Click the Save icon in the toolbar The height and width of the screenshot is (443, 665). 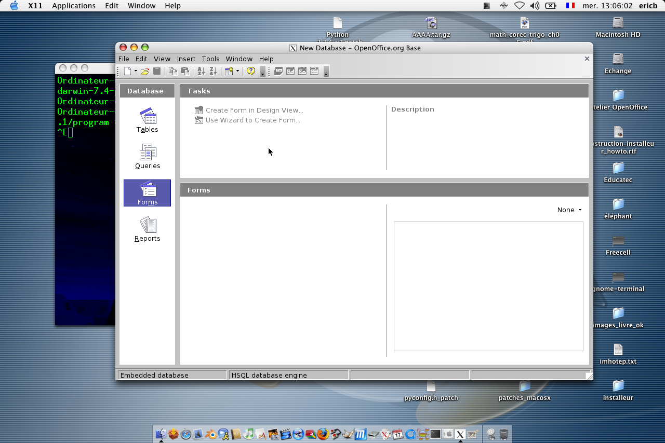157,71
